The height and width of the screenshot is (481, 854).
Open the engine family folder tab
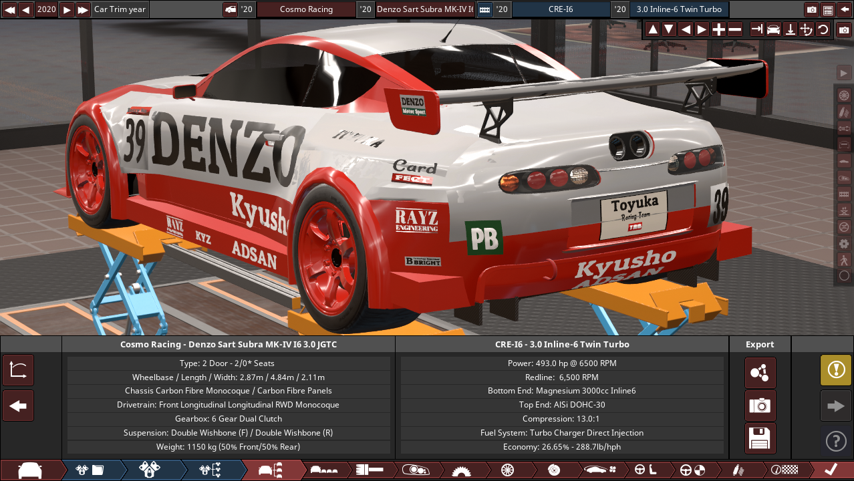[x=90, y=470]
